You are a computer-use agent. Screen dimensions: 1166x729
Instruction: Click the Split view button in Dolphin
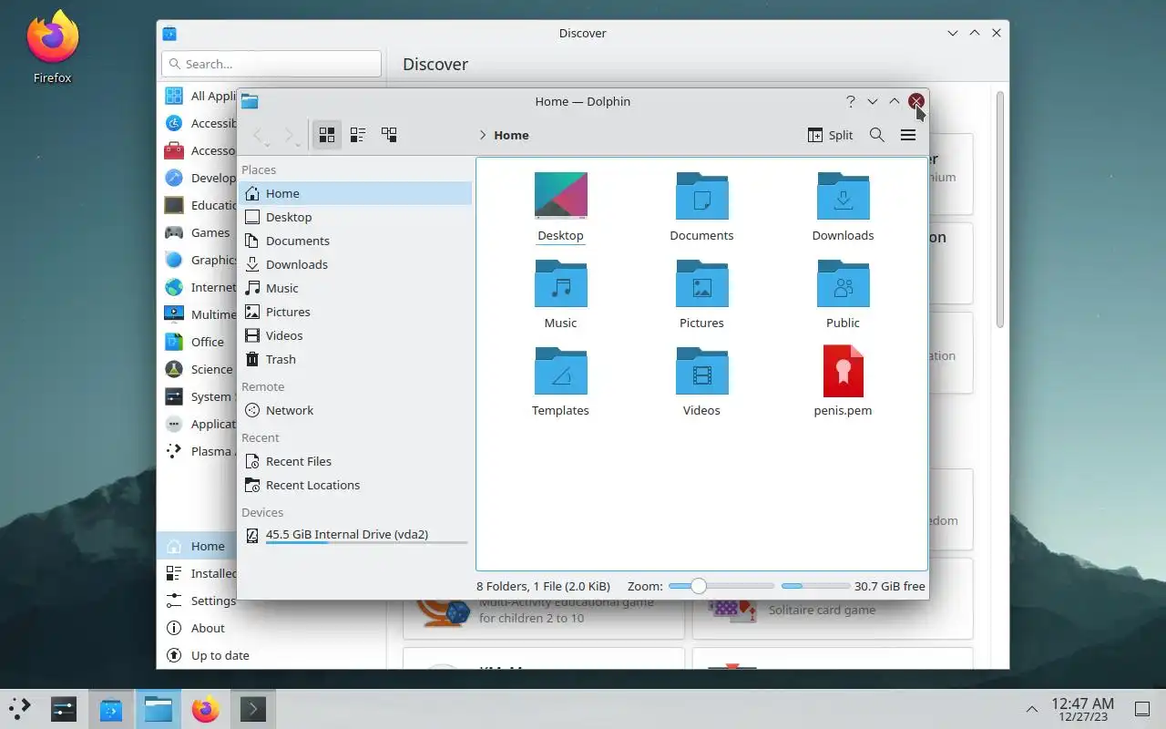tap(831, 135)
